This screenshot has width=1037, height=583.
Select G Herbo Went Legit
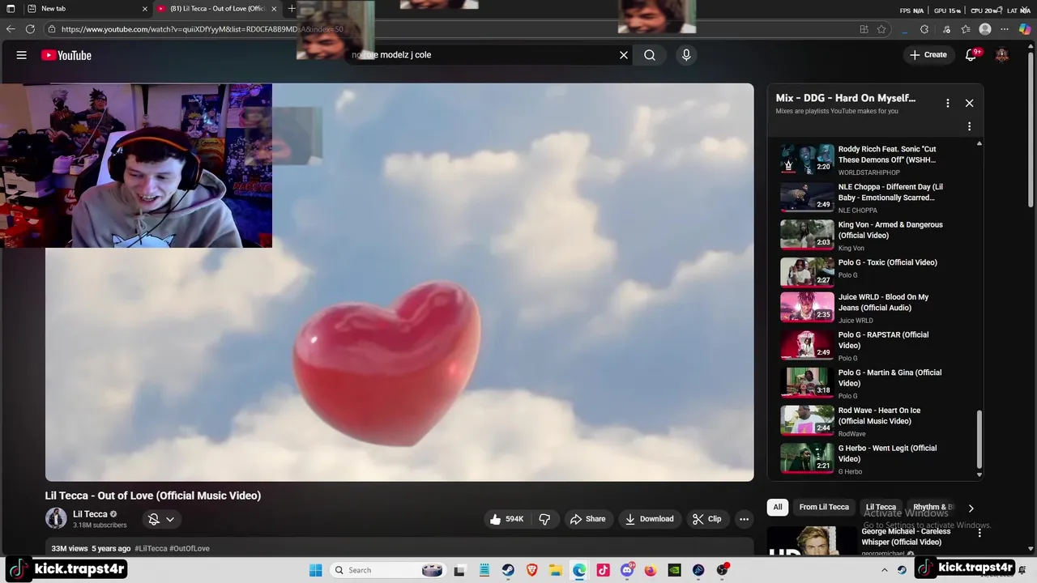[x=876, y=458]
